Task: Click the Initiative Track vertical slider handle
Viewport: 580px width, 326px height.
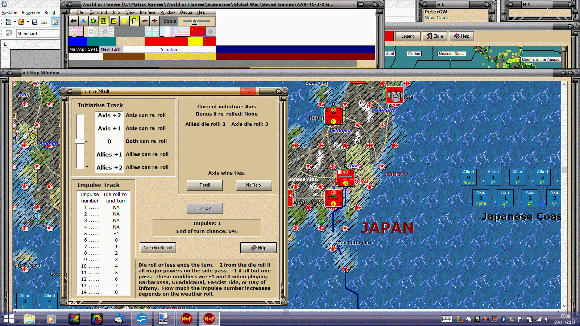Action: pos(80,141)
